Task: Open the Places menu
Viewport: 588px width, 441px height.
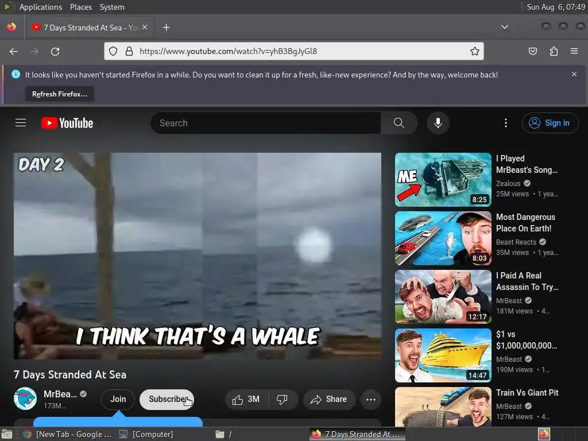Action: click(80, 7)
